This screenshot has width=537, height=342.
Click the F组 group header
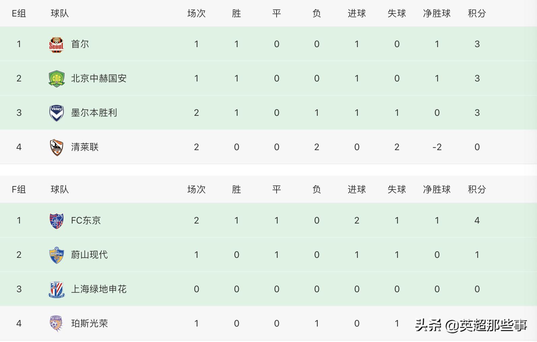tap(19, 190)
